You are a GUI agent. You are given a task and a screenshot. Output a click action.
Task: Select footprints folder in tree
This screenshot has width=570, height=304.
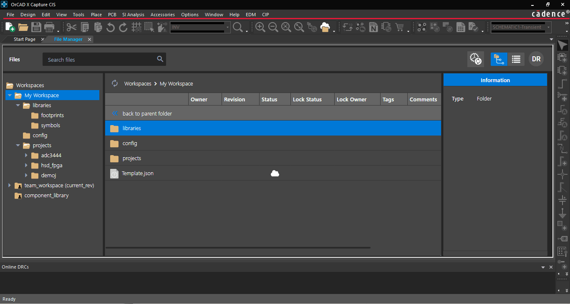pyautogui.click(x=53, y=116)
